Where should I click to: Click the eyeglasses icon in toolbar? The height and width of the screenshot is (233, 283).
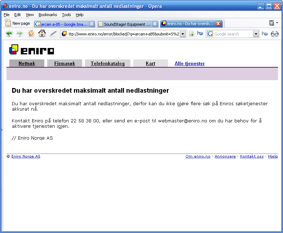tap(274, 34)
